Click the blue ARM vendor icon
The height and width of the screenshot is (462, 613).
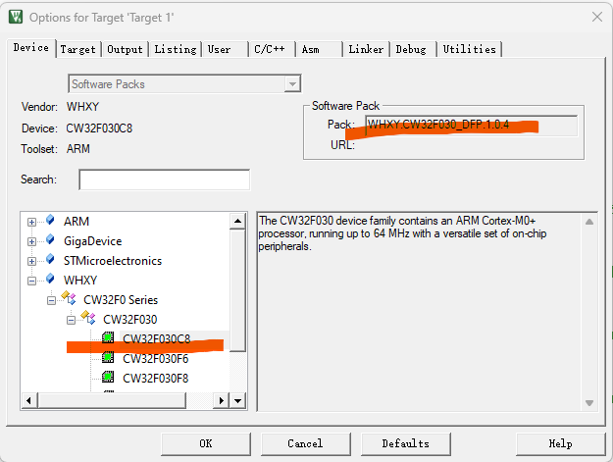[x=50, y=220]
